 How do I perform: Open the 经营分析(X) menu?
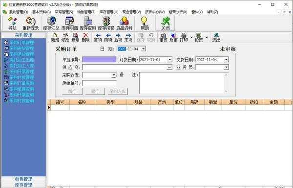pos(178,12)
